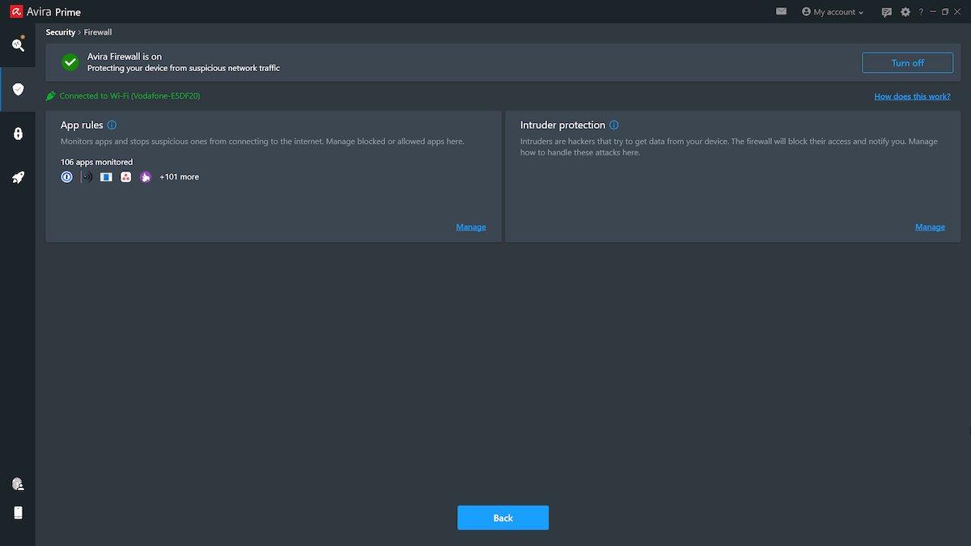The width and height of the screenshot is (971, 546).
Task: Open the Privacy lock section in sidebar
Action: tap(18, 133)
